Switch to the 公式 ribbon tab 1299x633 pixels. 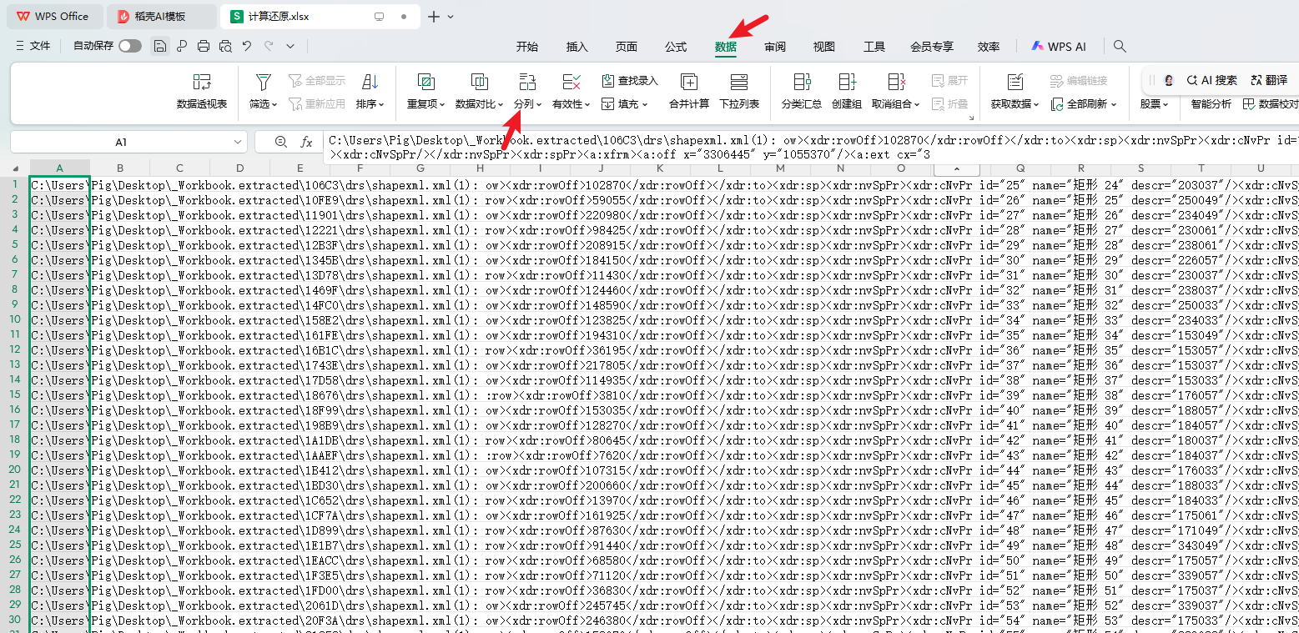pyautogui.click(x=675, y=47)
